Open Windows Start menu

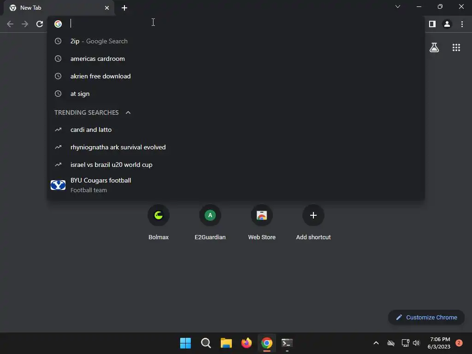point(185,343)
